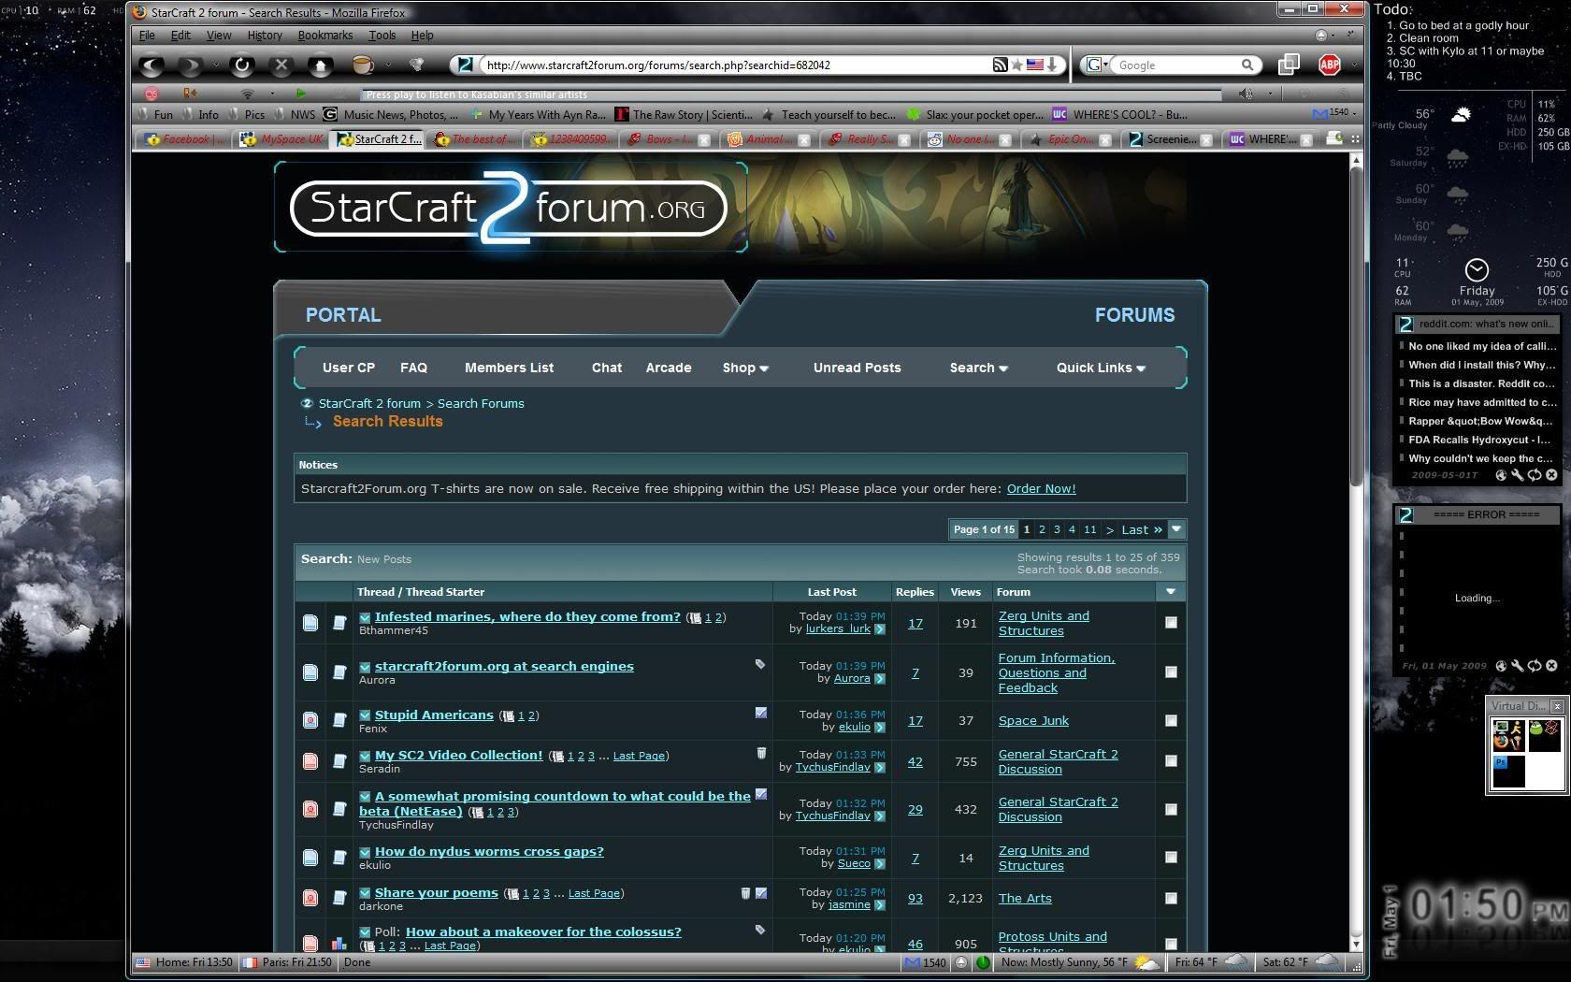Screen dimensions: 1571x982
Task: Click the Last.fm track progress bar
Action: point(792,94)
